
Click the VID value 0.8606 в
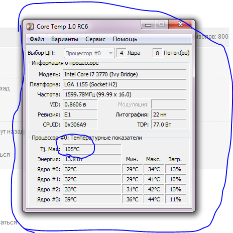tap(80, 104)
